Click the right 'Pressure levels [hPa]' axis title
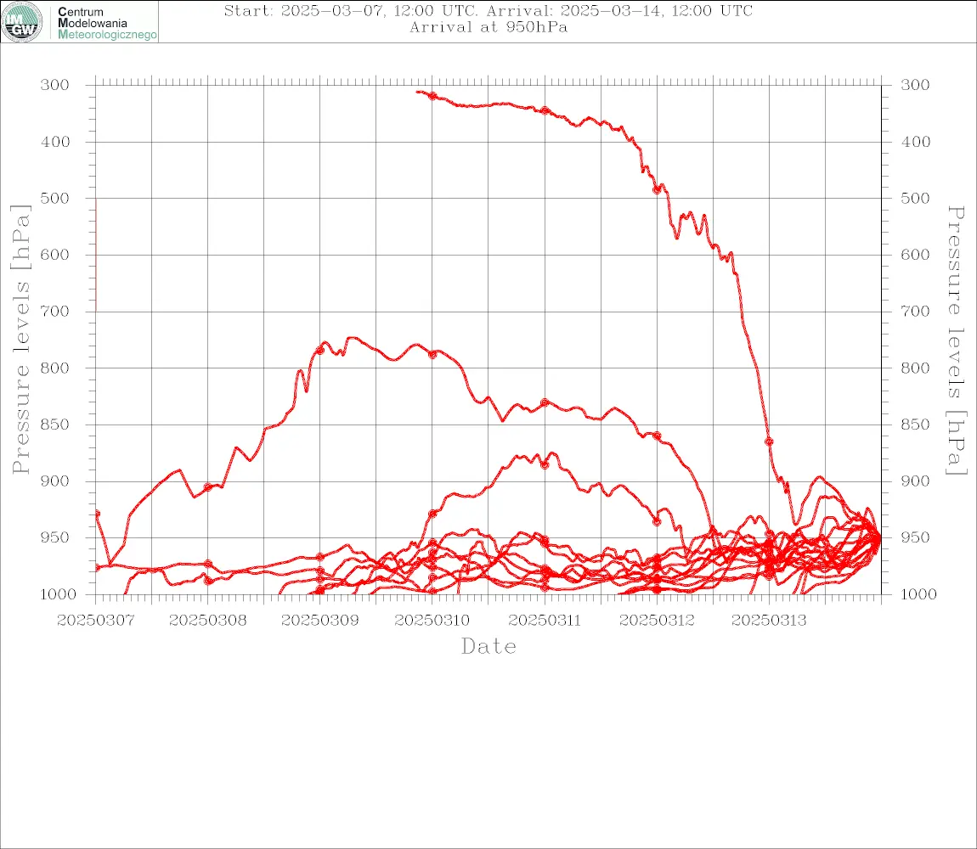 point(956,340)
